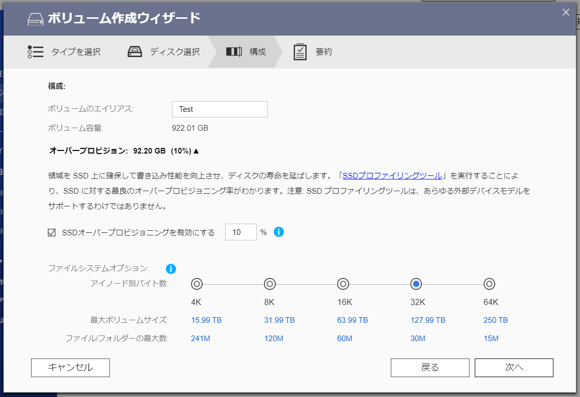The height and width of the screenshot is (397, 580).
Task: Select 8K bytes per inode option
Action: [x=270, y=284]
